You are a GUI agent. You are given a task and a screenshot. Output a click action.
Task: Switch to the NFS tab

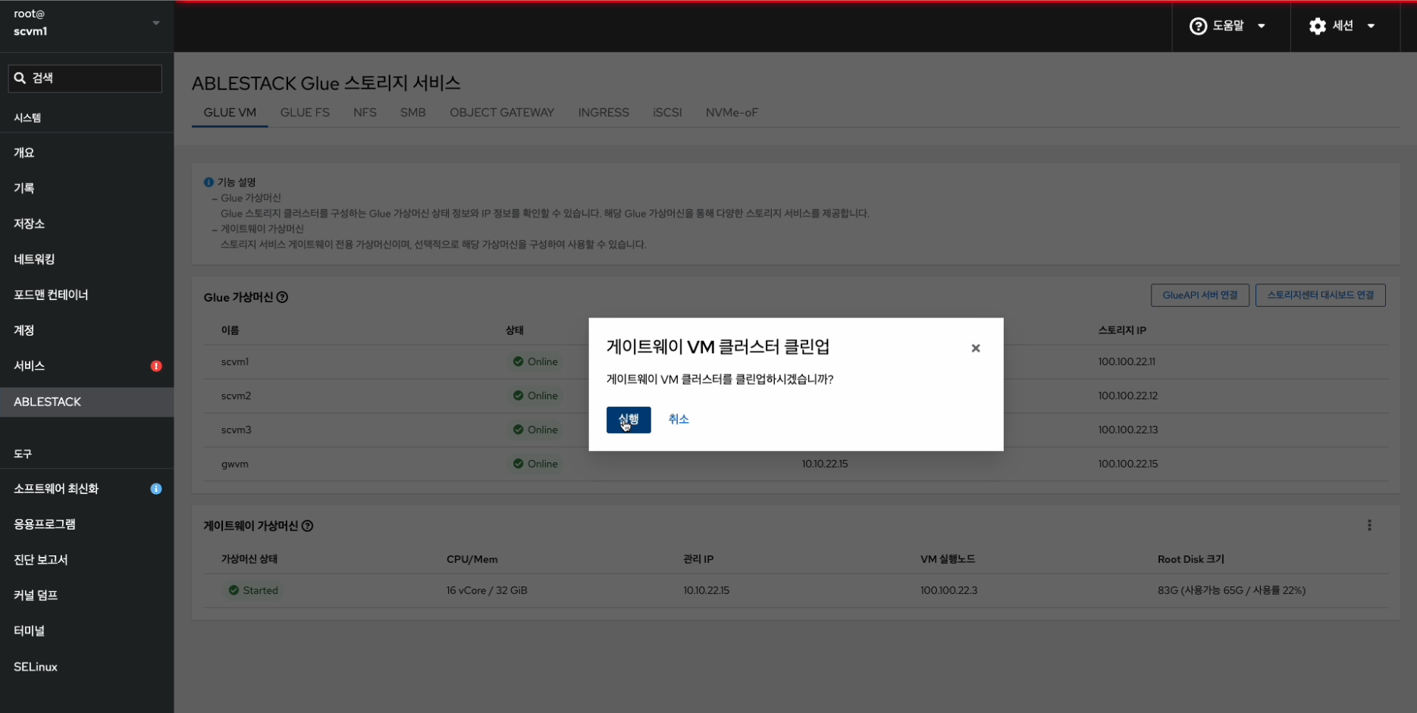point(365,113)
